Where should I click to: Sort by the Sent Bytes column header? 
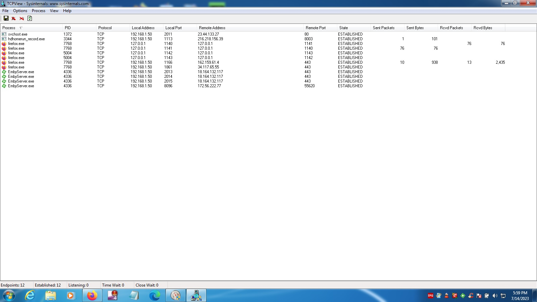click(x=421, y=28)
